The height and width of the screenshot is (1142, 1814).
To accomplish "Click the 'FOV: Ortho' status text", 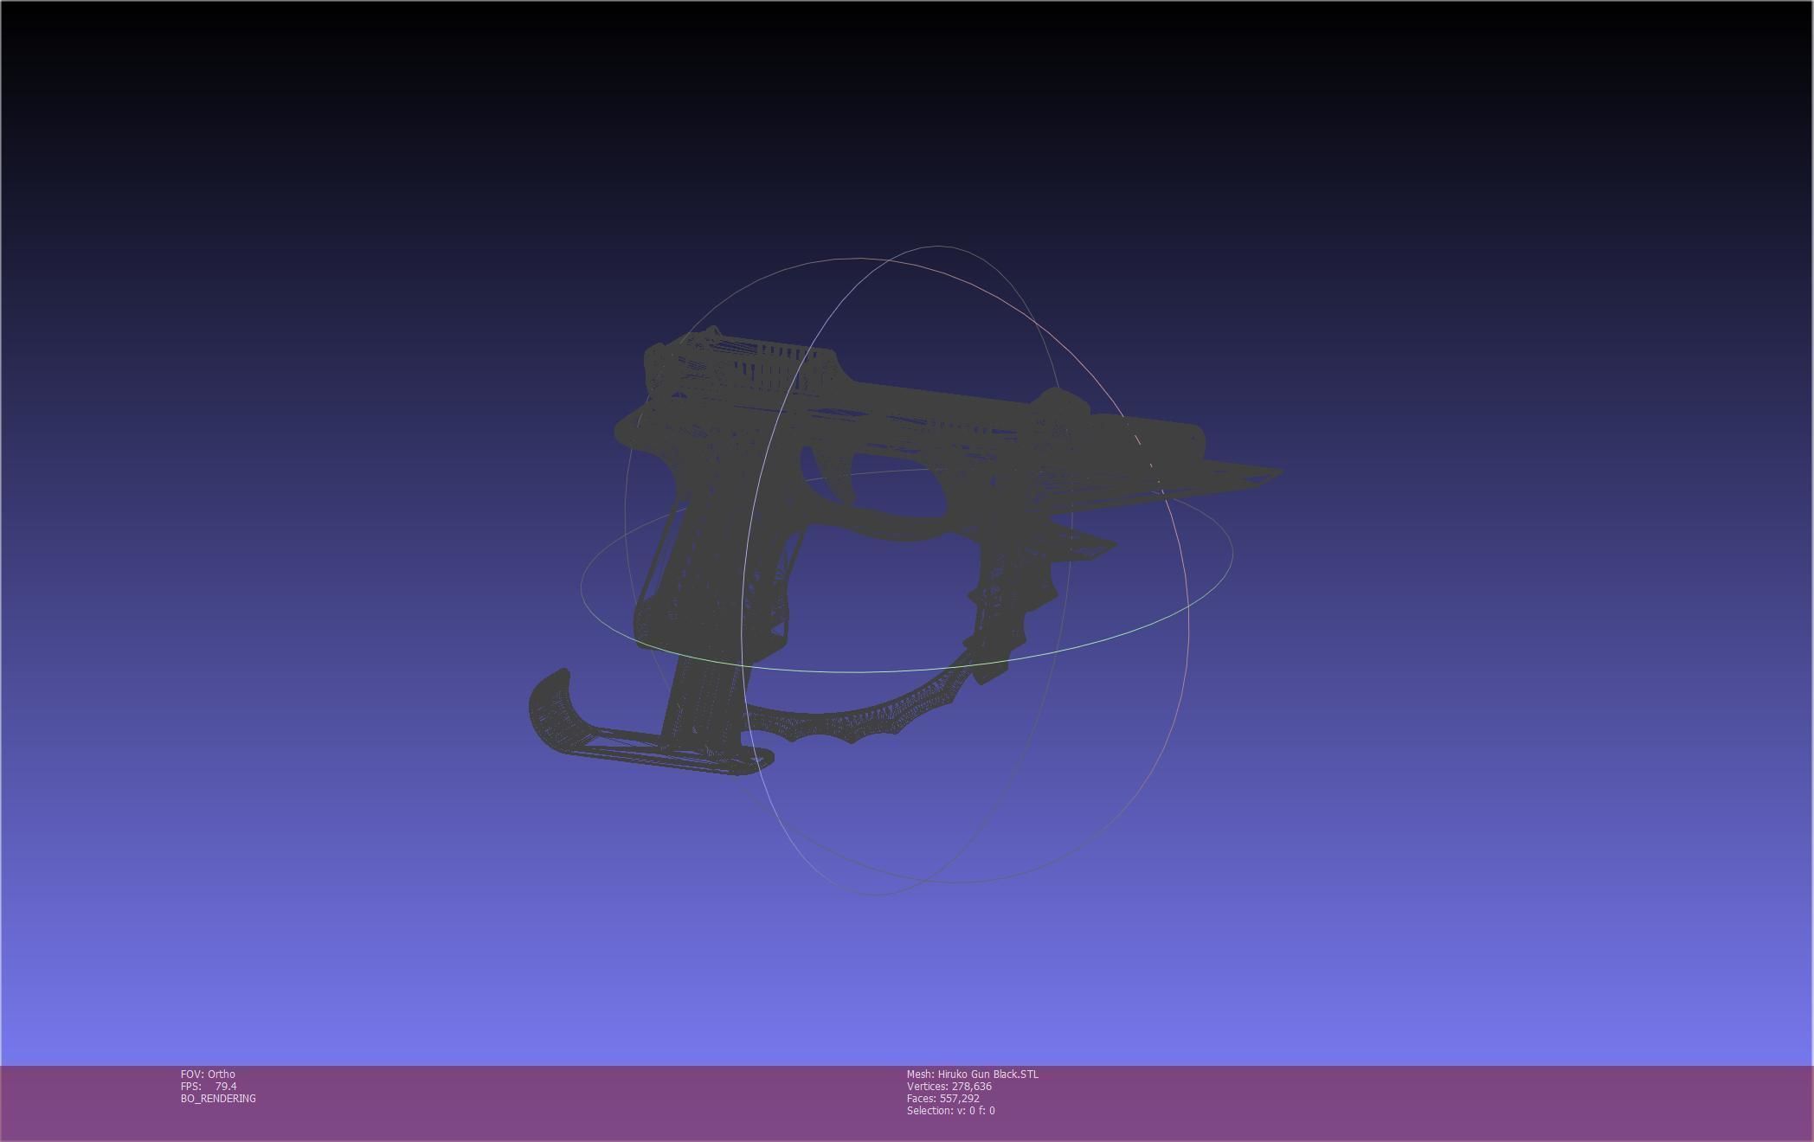I will click(x=208, y=1074).
